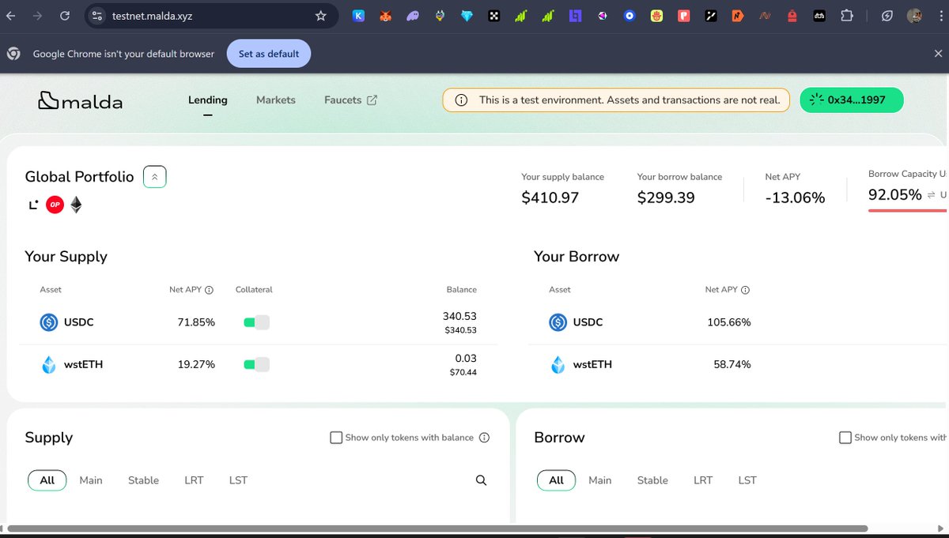The image size is (949, 538).
Task: Click the horizontal scrollbar at the bottom
Action: click(437, 528)
